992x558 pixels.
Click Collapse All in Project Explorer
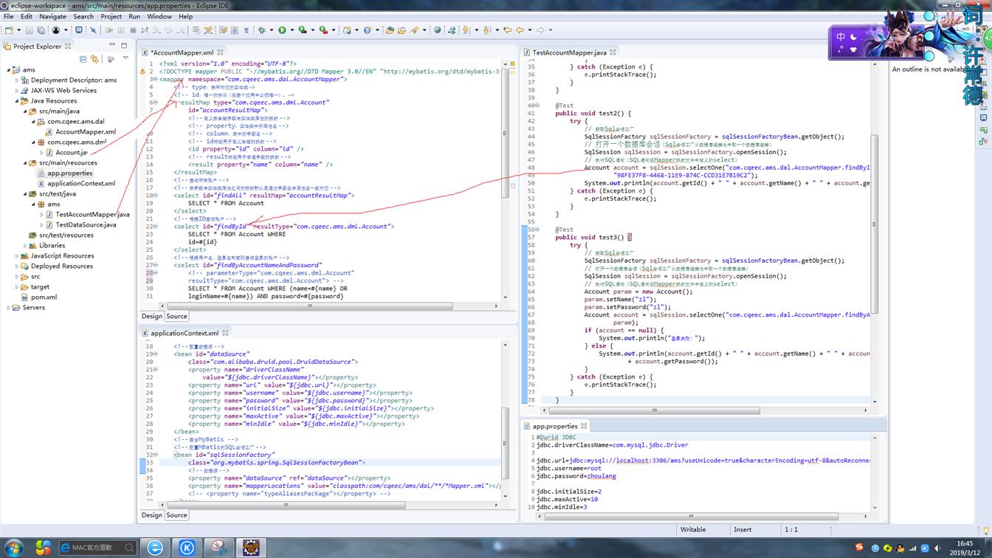click(x=83, y=59)
